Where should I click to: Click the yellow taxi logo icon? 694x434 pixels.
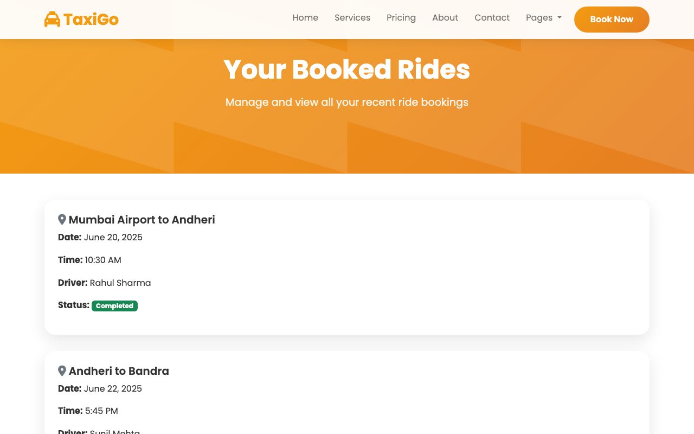point(52,20)
